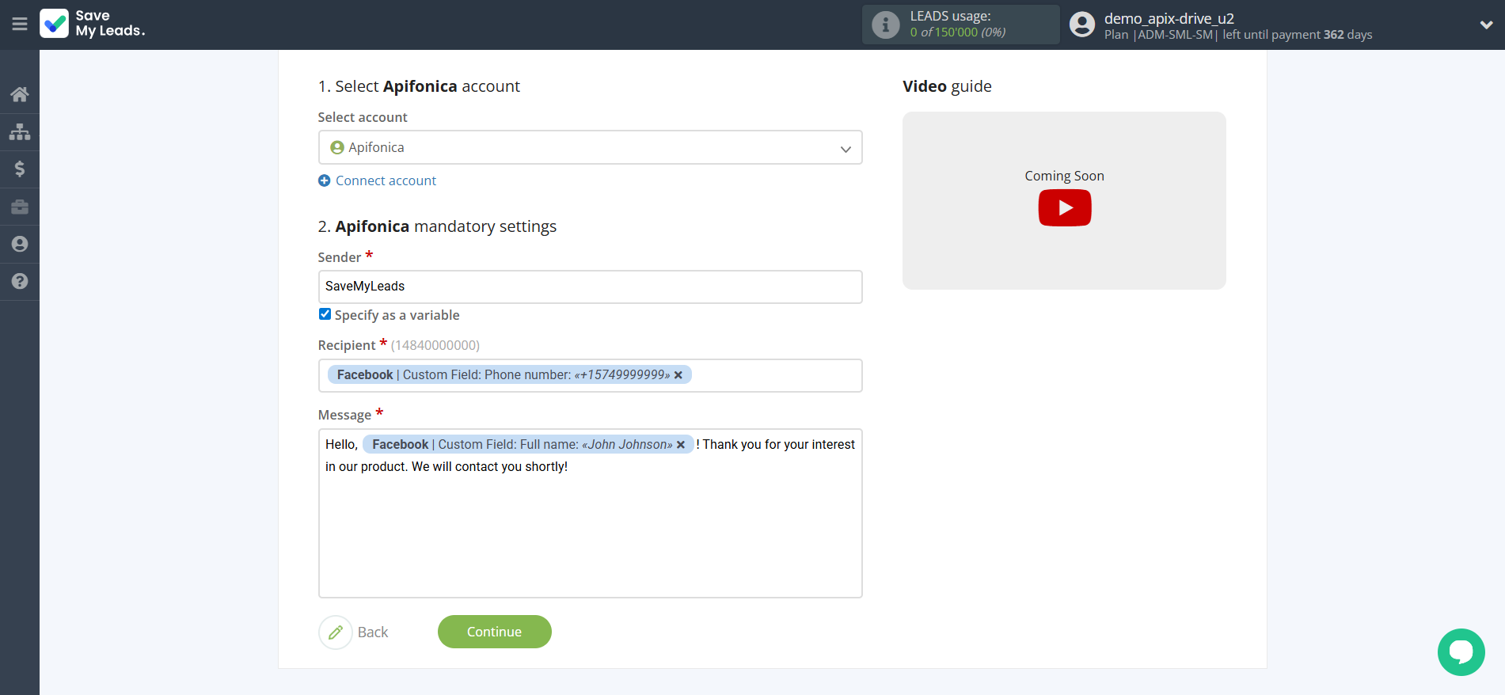Go to Home via sidebar house icon
This screenshot has width=1505, height=695.
coord(20,94)
